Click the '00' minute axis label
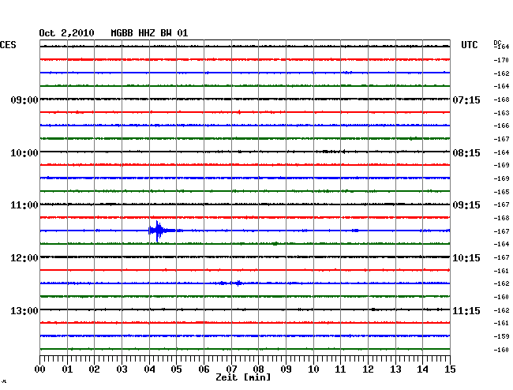The width and height of the screenshot is (513, 390). 40,369
